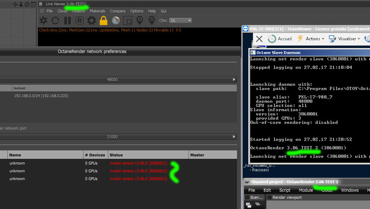Pause rendering in Live Viewer
Screen dimensions: 370x209
(x=67, y=20)
